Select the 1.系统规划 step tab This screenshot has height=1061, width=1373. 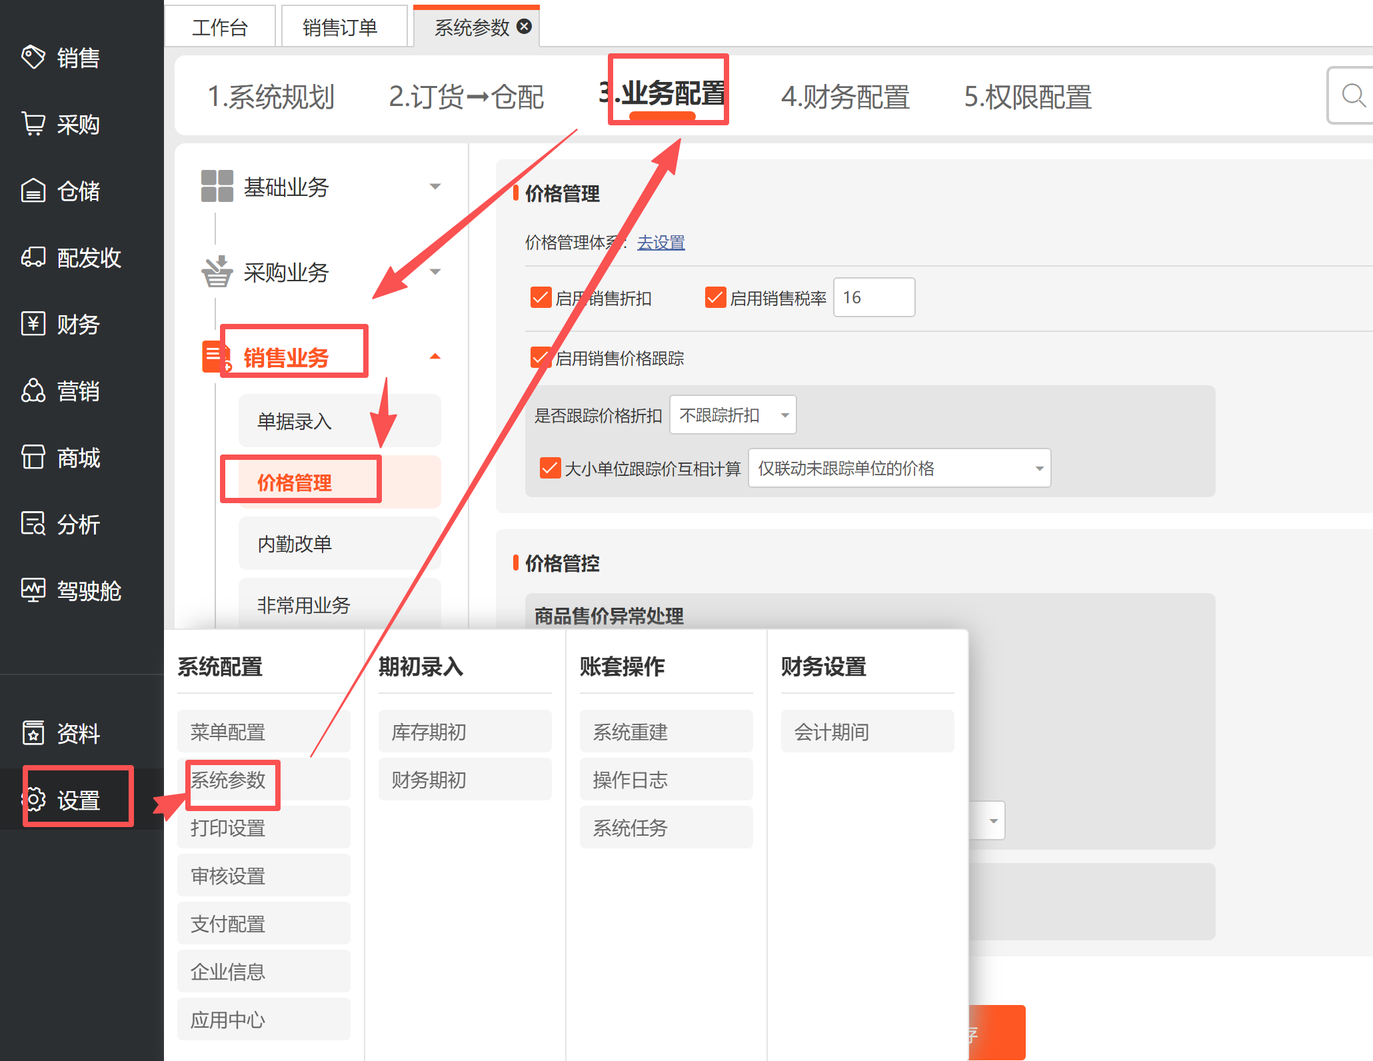click(271, 97)
